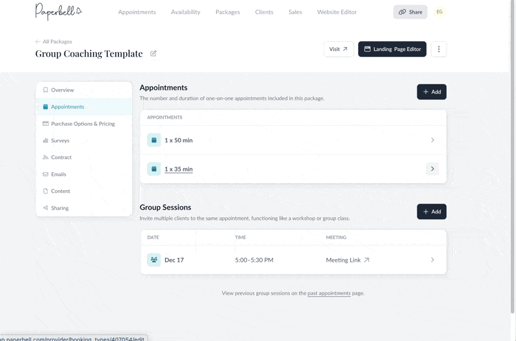Screen dimensions: 516x341
Task: Go to the Clients nav item
Action: 264,12
